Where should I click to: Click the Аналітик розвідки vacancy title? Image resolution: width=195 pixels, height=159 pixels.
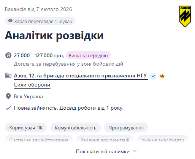click(x=54, y=36)
